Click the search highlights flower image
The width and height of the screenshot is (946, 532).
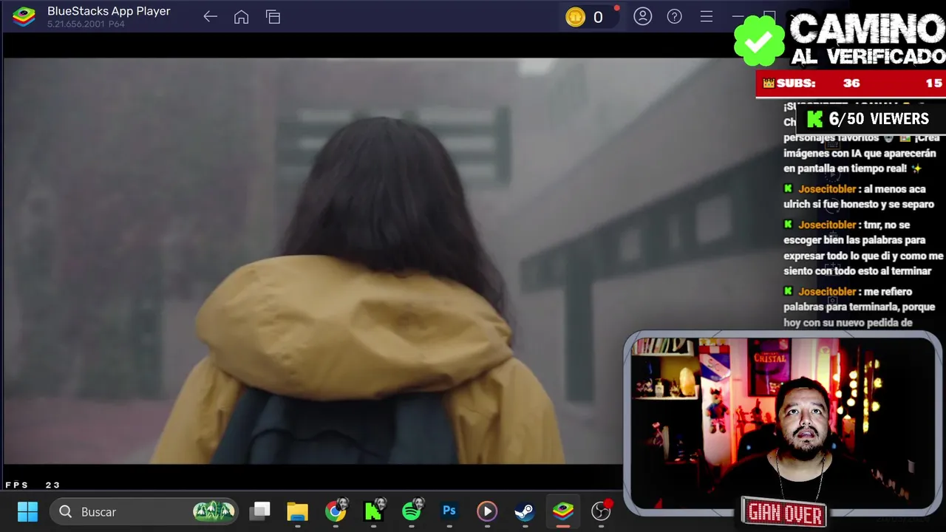(214, 511)
